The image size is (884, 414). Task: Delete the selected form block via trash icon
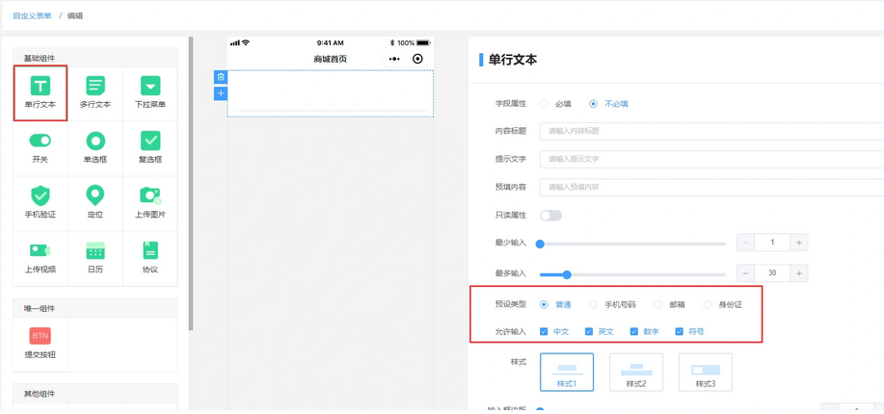221,77
